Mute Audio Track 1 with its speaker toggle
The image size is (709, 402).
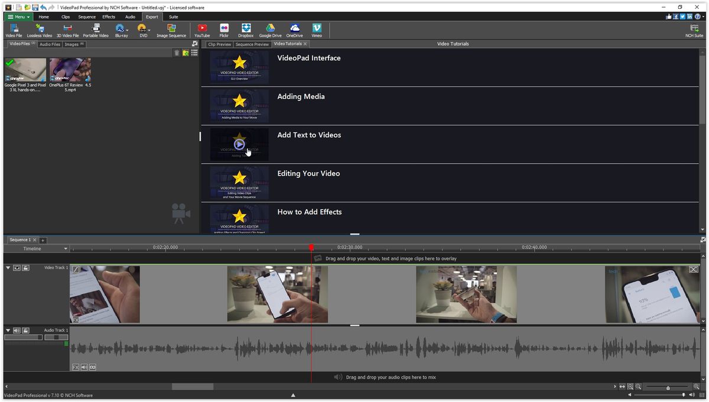point(17,330)
